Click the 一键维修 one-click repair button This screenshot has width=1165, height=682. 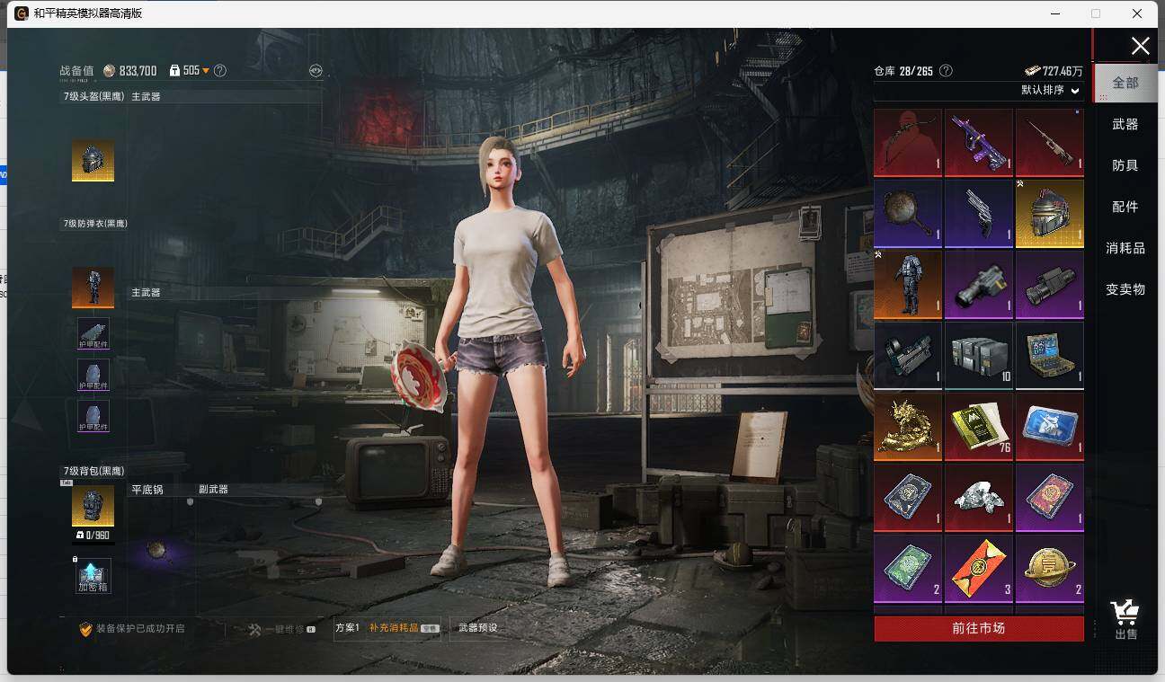tap(282, 629)
